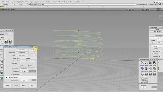The image size is (163, 92).
Task: Select the vis1 shader
Action: coord(146,74)
